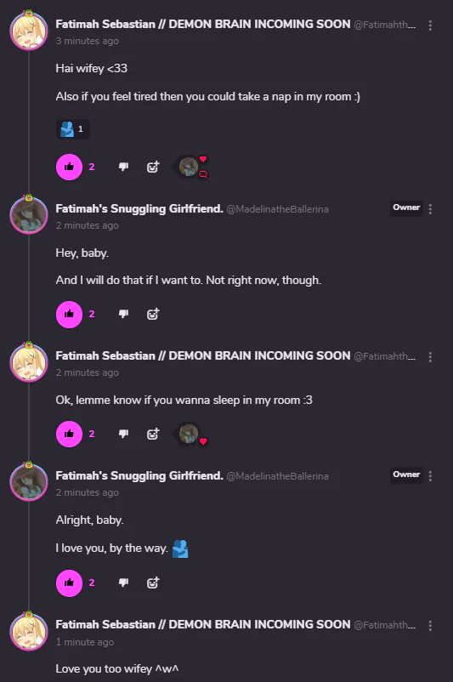453x682 pixels.
Task: Add reaction to the "Hai wifey" comment
Action: coord(153,167)
